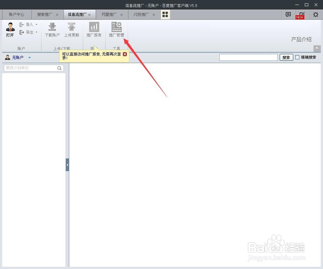Switch to the 搜索推广 tab
Image resolution: width=323 pixels, height=269 pixels.
pyautogui.click(x=45, y=15)
